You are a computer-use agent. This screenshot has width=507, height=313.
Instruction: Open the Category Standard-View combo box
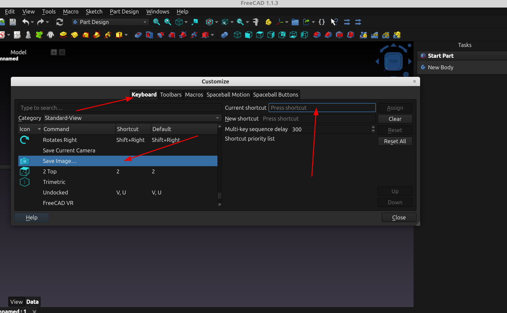point(132,118)
